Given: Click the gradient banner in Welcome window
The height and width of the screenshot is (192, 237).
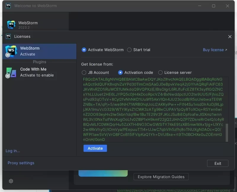Looking at the screenshot, I should pyautogui.click(x=103, y=173).
